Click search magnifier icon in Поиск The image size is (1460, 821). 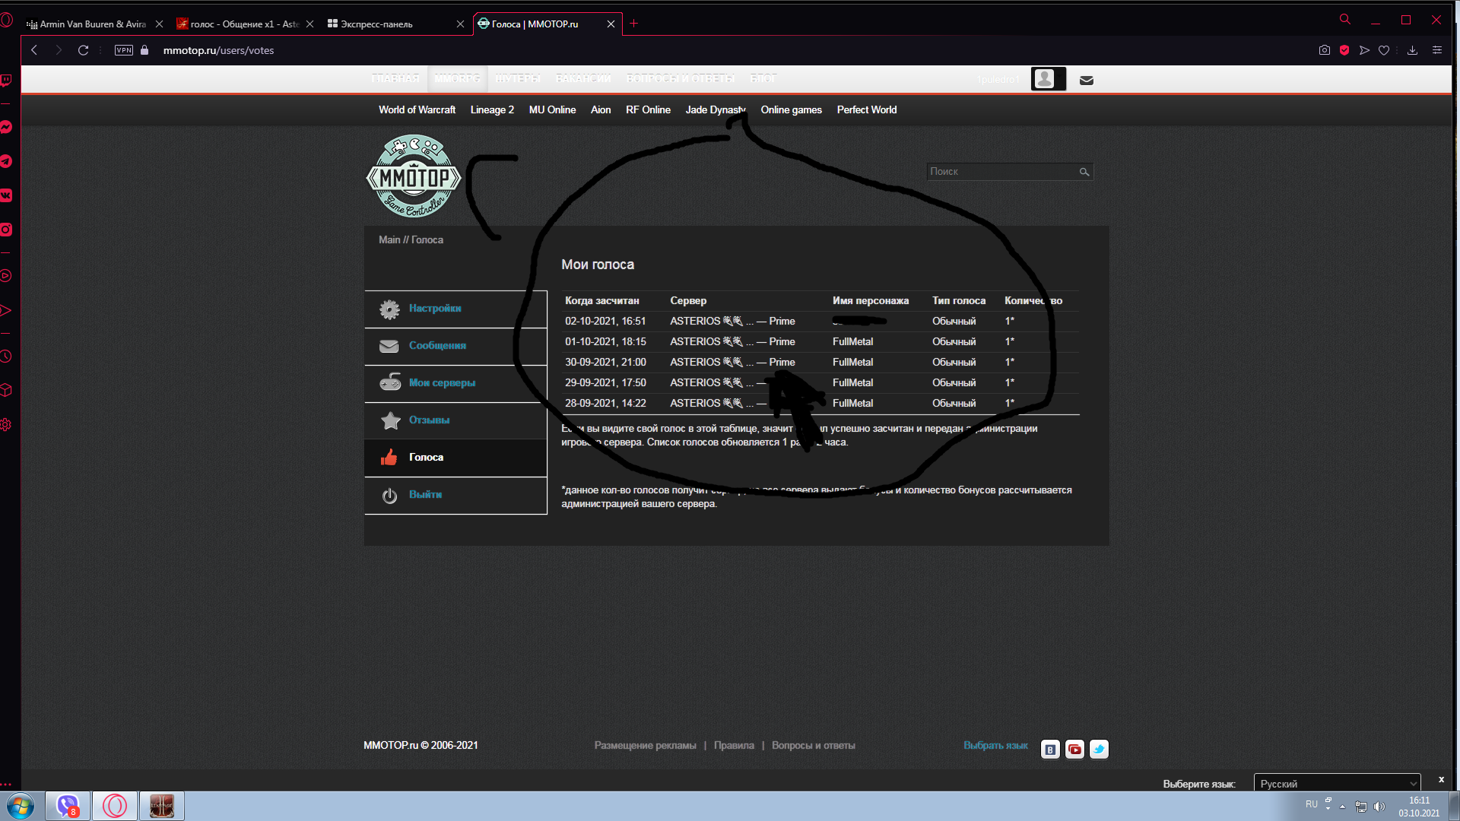pyautogui.click(x=1084, y=172)
